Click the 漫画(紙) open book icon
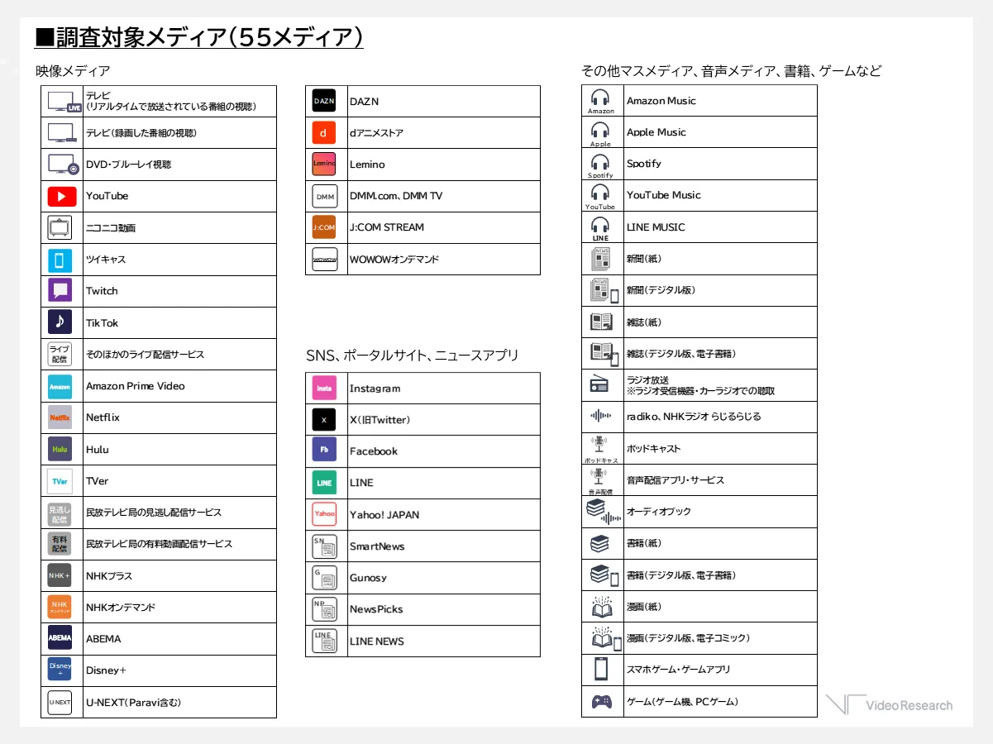The width and height of the screenshot is (993, 744). pyautogui.click(x=601, y=606)
